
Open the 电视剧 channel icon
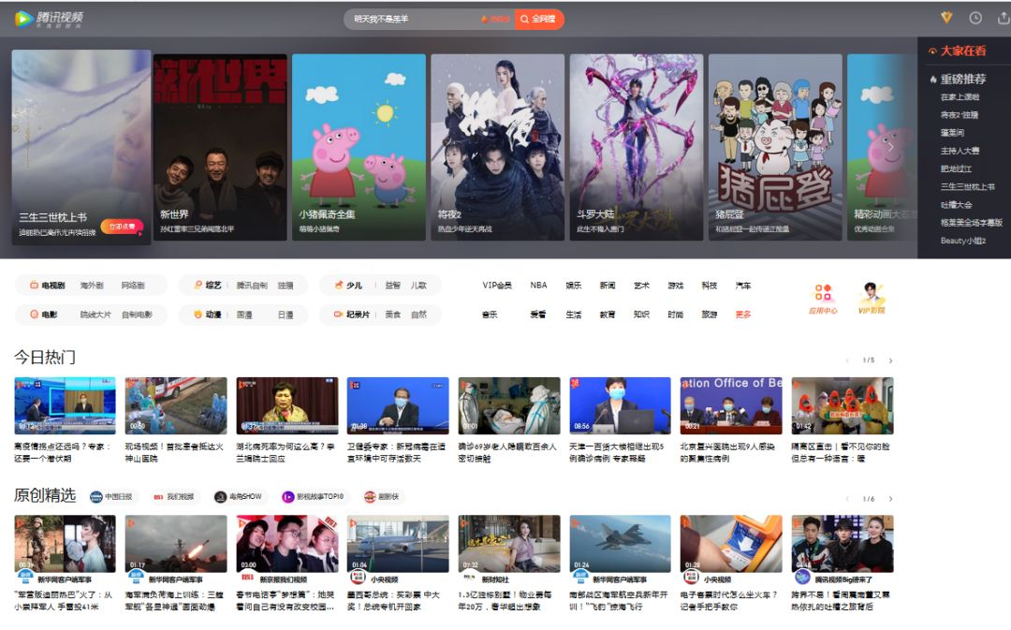coord(35,285)
